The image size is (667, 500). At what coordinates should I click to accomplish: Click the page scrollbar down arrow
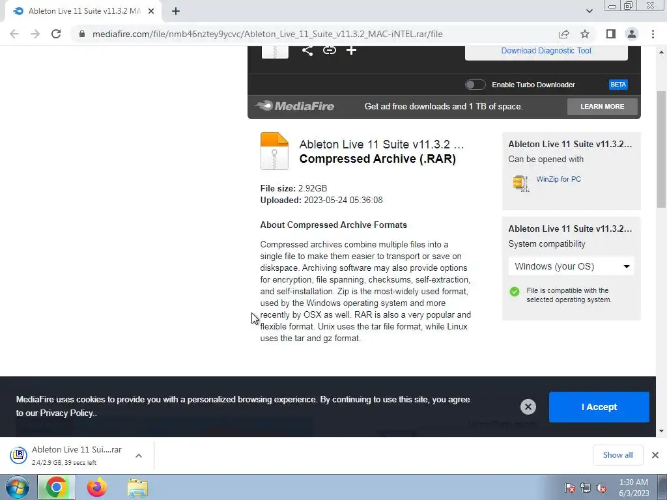(662, 431)
